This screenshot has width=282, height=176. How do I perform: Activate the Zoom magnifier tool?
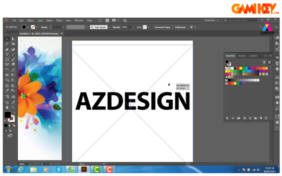tap(13, 107)
